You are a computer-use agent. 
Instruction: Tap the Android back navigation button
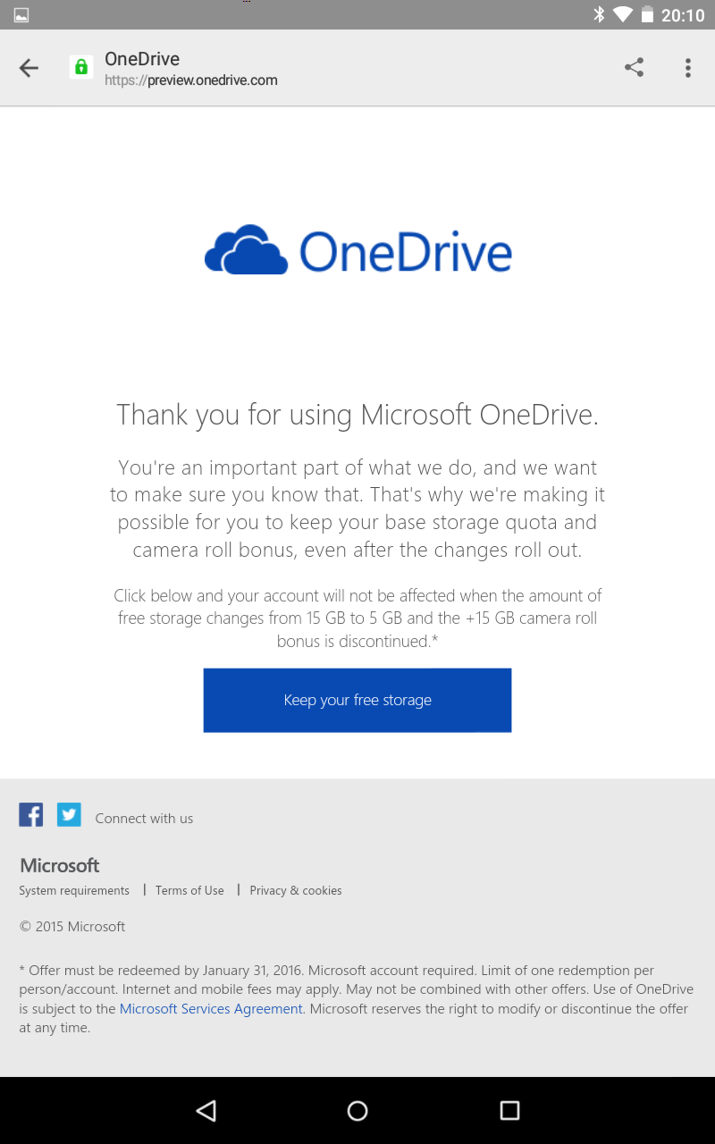206,1110
